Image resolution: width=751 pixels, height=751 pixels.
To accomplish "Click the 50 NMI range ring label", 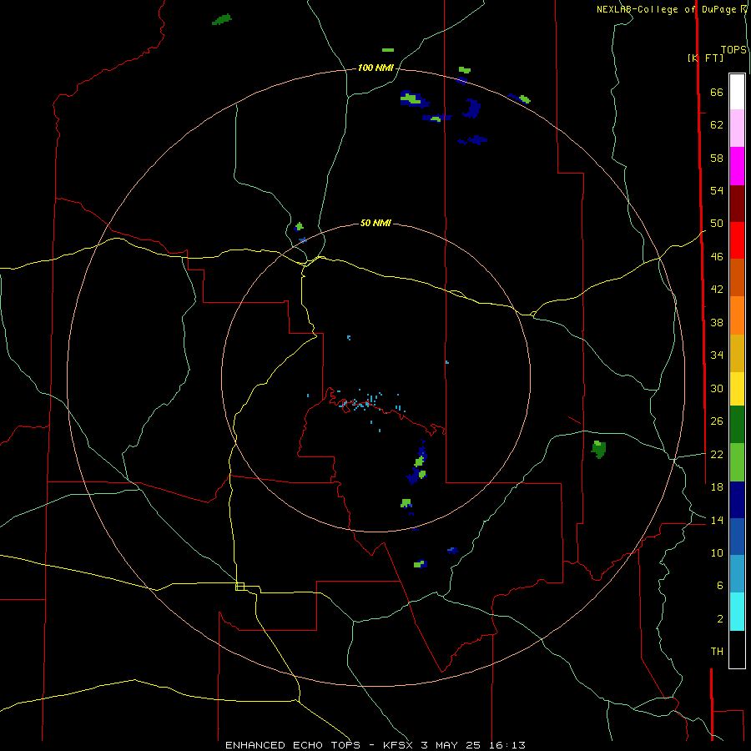I will point(375,223).
